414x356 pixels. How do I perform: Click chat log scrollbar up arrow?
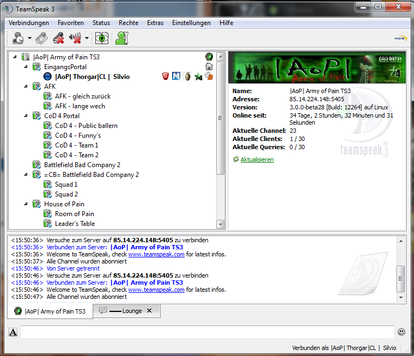tap(401, 241)
